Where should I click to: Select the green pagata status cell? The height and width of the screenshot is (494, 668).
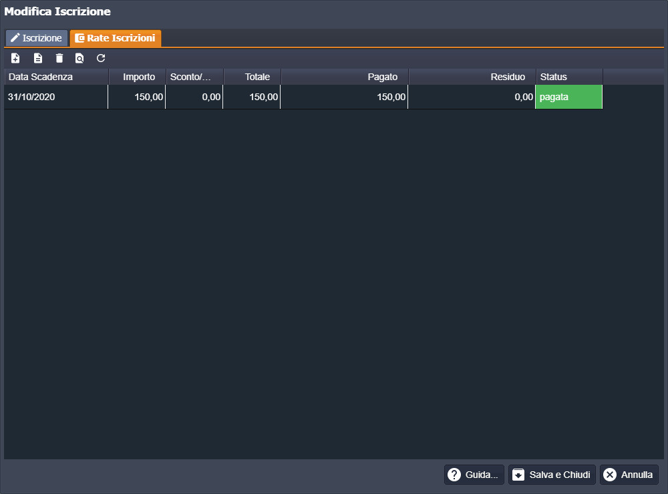point(568,97)
